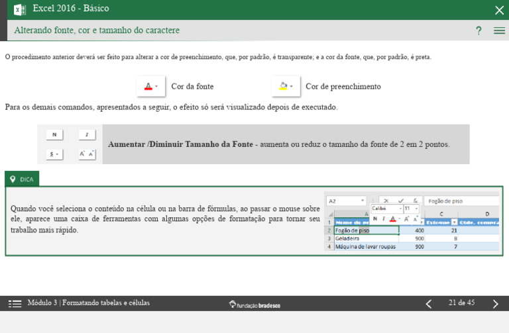509x333 pixels.
Task: Go to the previous slide arrow
Action: (429, 304)
